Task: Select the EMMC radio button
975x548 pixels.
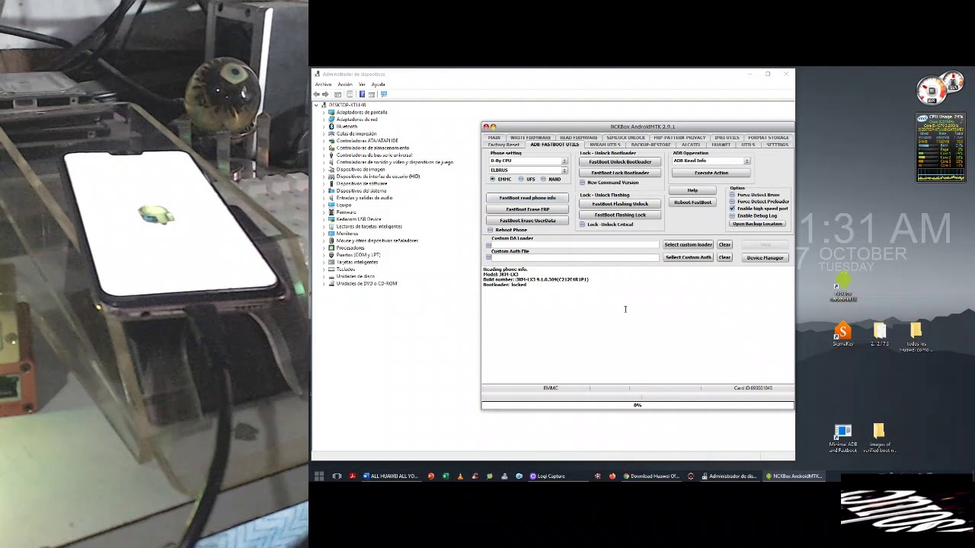Action: [492, 179]
